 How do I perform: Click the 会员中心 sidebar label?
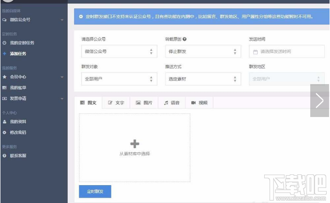pyautogui.click(x=18, y=77)
